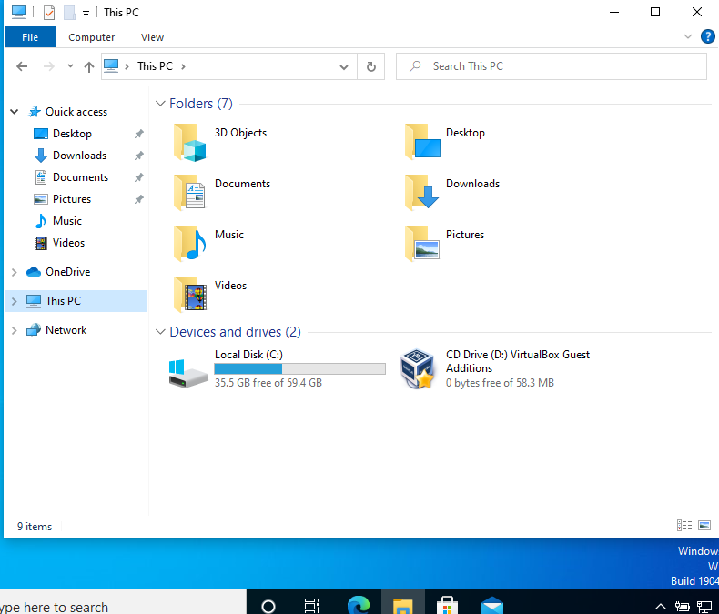The image size is (719, 614).
Task: Switch to the Computer ribbon tab
Action: tap(91, 37)
